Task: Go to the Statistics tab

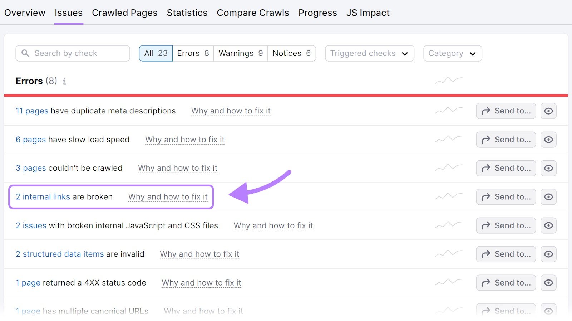Action: tap(187, 13)
